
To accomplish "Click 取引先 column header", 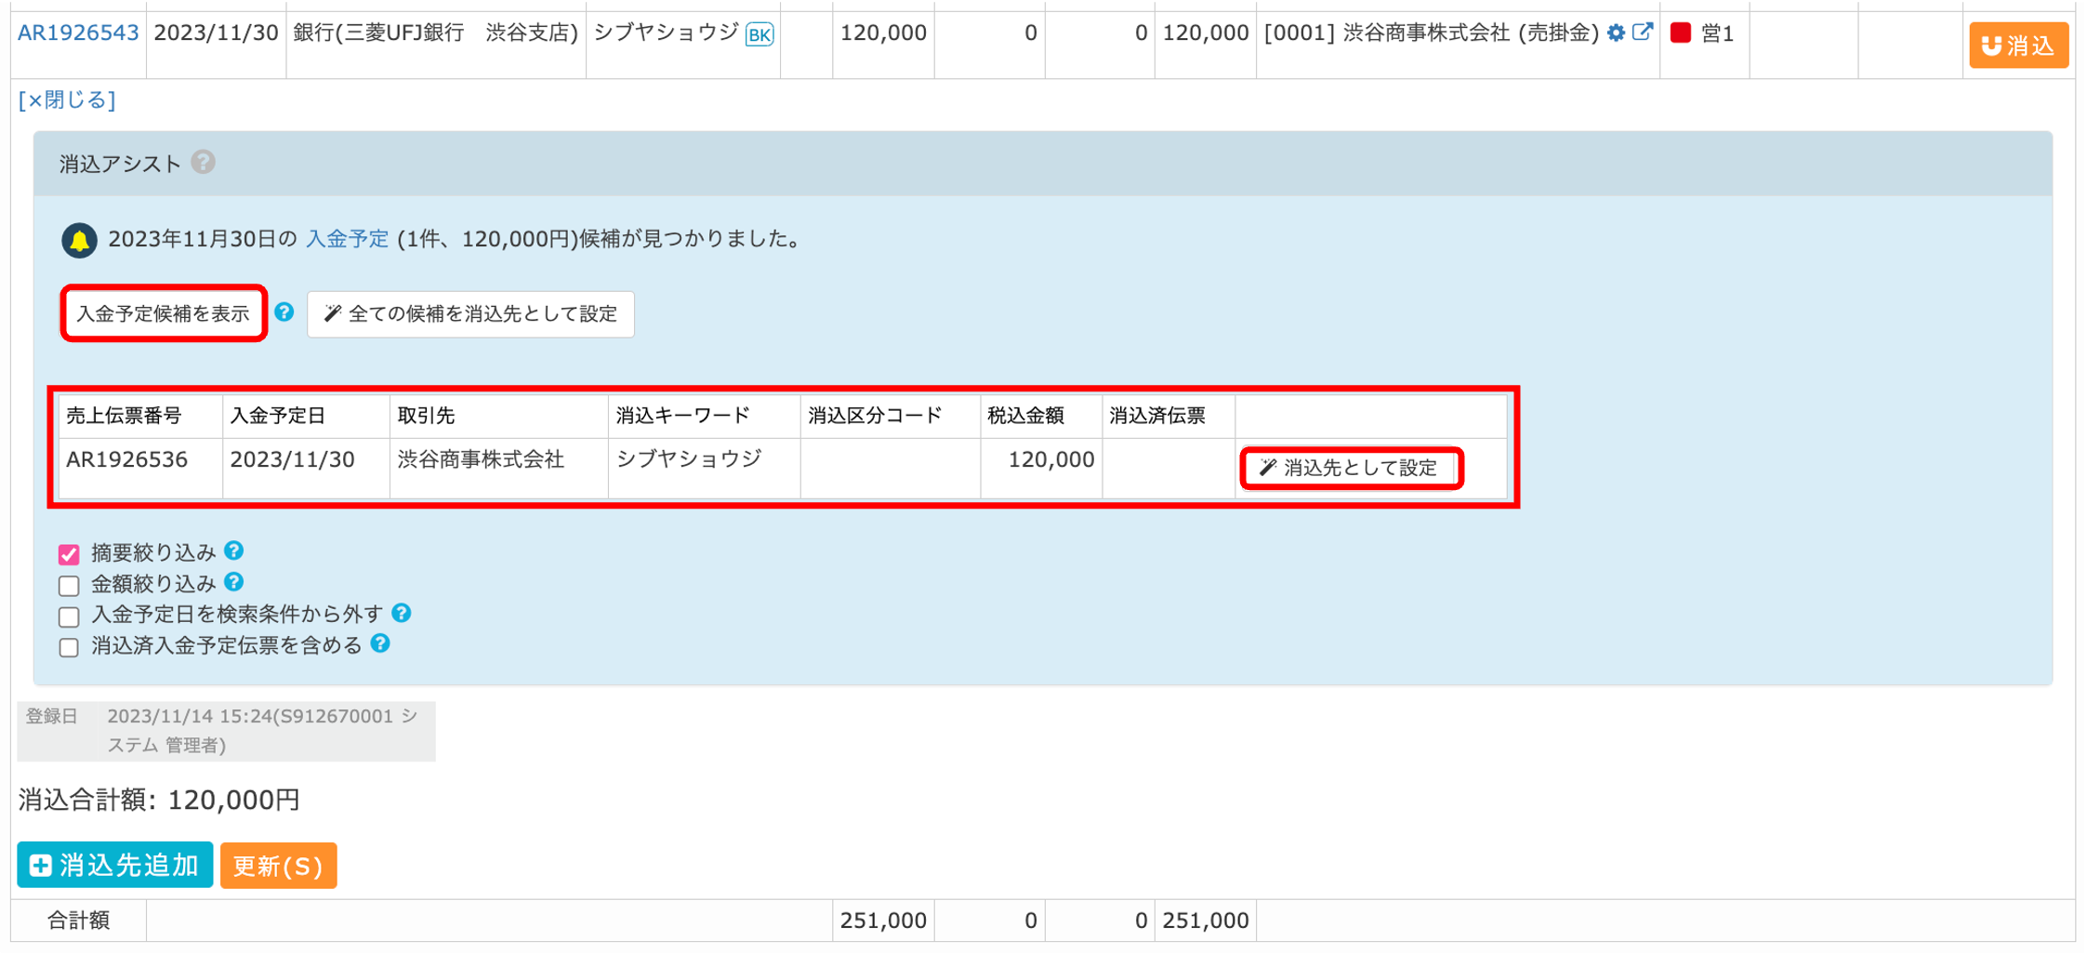I will (x=499, y=416).
